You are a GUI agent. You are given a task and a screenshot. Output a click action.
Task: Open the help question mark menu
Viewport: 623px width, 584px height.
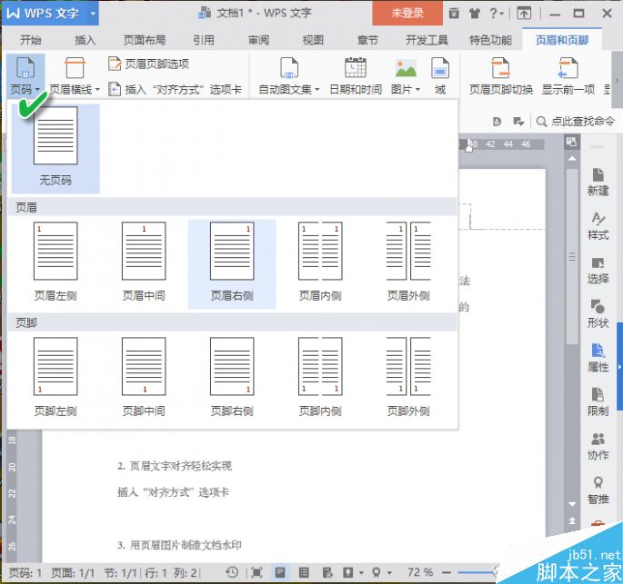[x=496, y=14]
